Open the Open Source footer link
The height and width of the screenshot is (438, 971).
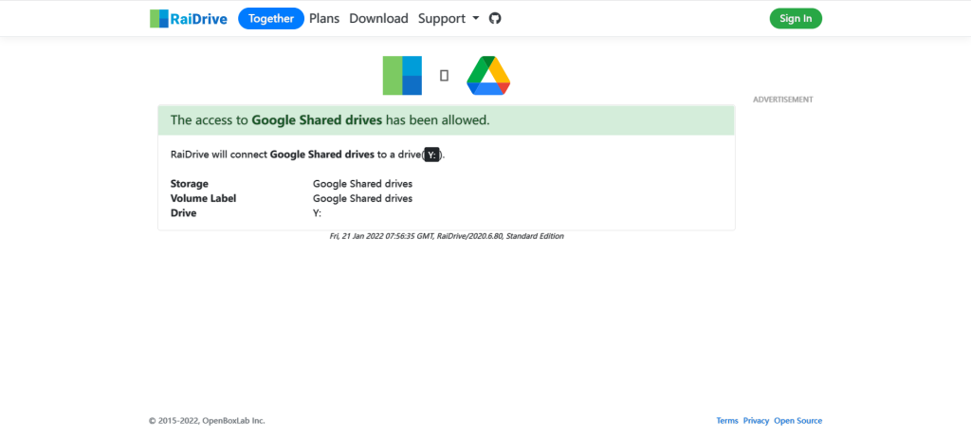(798, 421)
